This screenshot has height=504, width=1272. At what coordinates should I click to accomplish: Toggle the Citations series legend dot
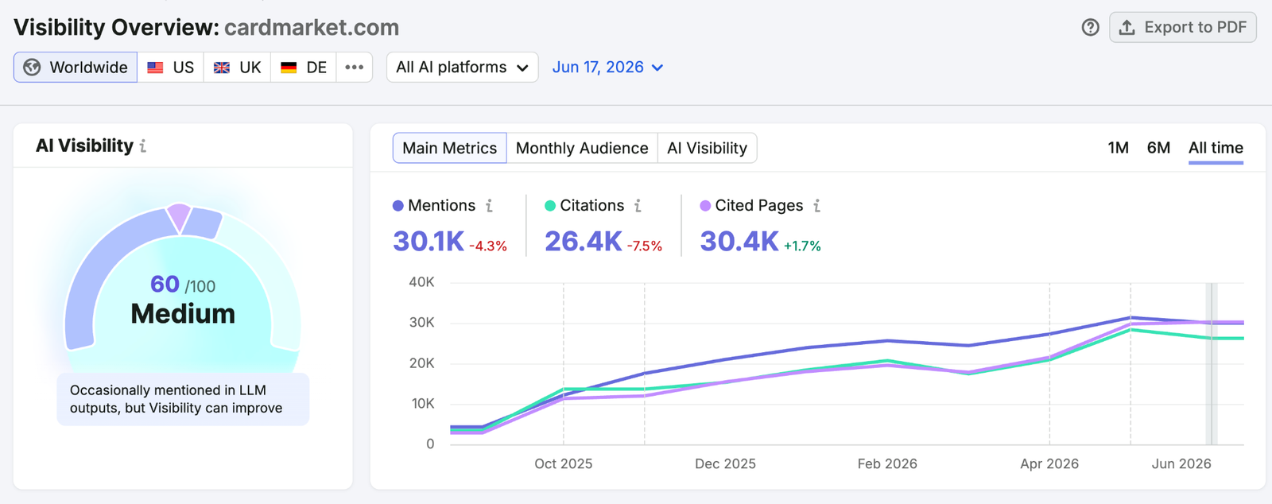550,206
